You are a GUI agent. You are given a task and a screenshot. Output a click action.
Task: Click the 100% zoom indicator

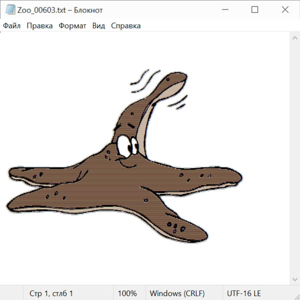(127, 293)
